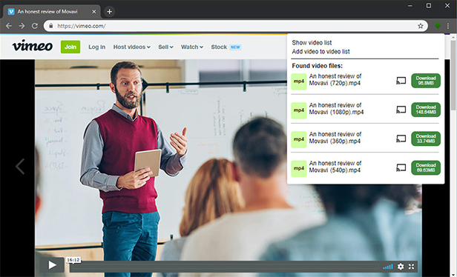Click the green Join button
This screenshot has width=457, height=277.
[x=70, y=47]
